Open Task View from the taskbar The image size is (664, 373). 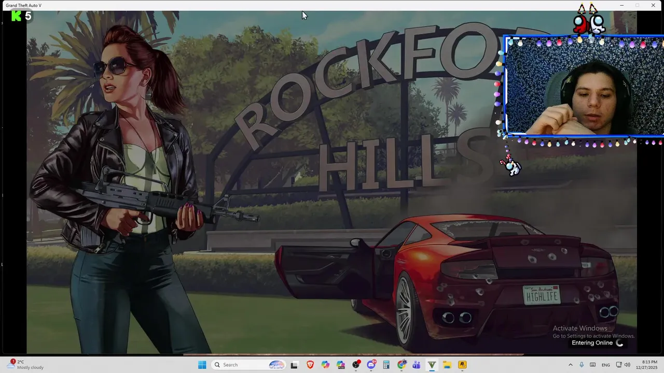click(294, 365)
